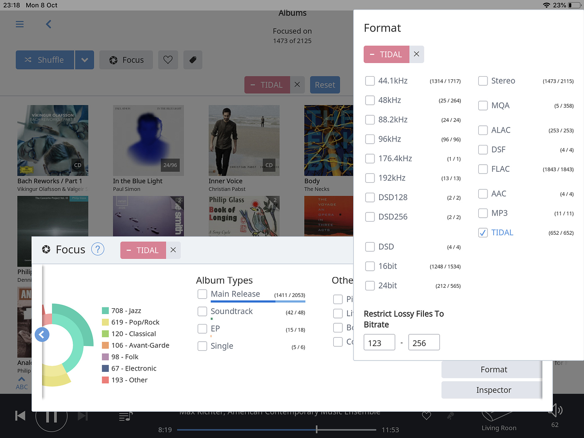Open the Body album by The Necks
This screenshot has width=584, height=438.
(x=329, y=140)
